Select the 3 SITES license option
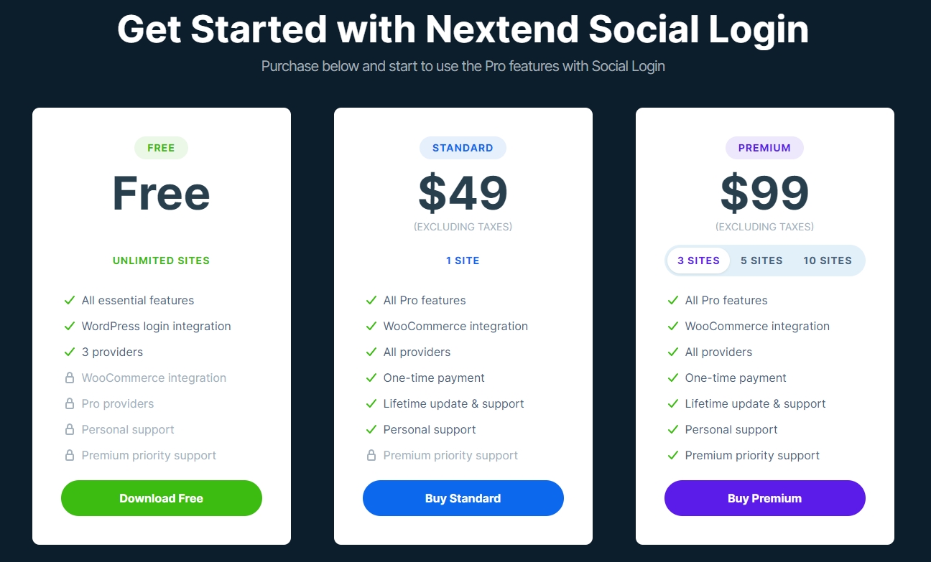Image resolution: width=931 pixels, height=562 pixels. pos(698,261)
